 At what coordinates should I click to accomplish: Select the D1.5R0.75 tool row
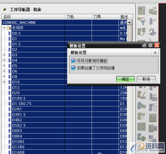64,104
